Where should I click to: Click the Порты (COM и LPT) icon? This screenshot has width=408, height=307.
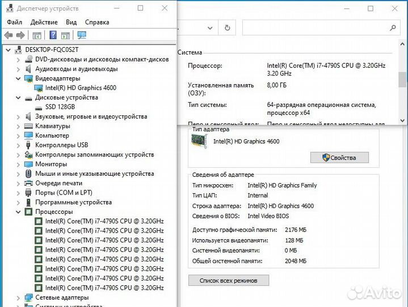click(x=28, y=193)
